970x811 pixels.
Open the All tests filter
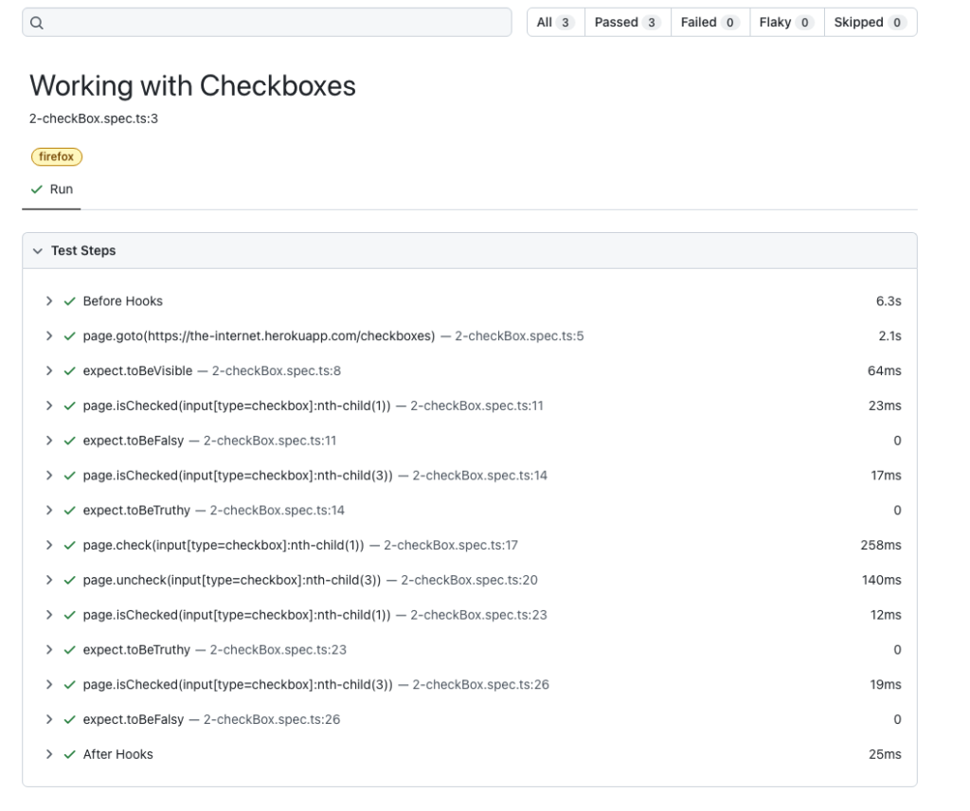(x=554, y=21)
